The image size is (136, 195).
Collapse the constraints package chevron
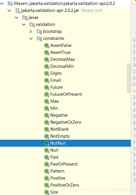point(31,38)
